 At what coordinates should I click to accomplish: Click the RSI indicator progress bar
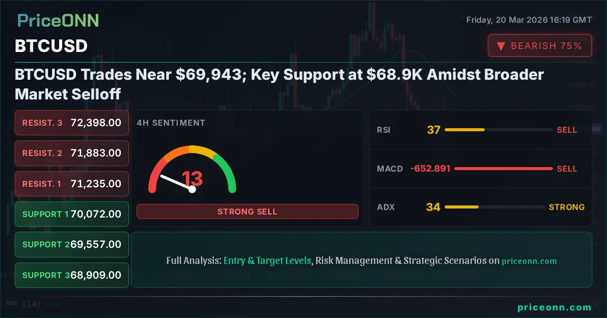tap(498, 130)
